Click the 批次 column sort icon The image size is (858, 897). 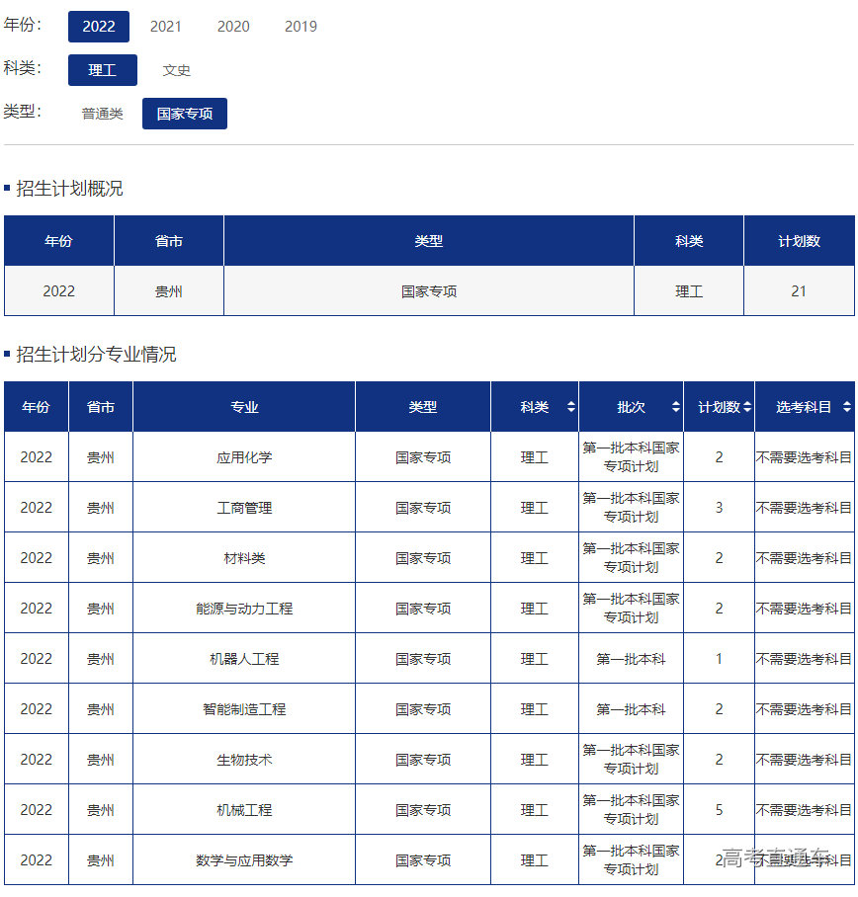[x=676, y=407]
